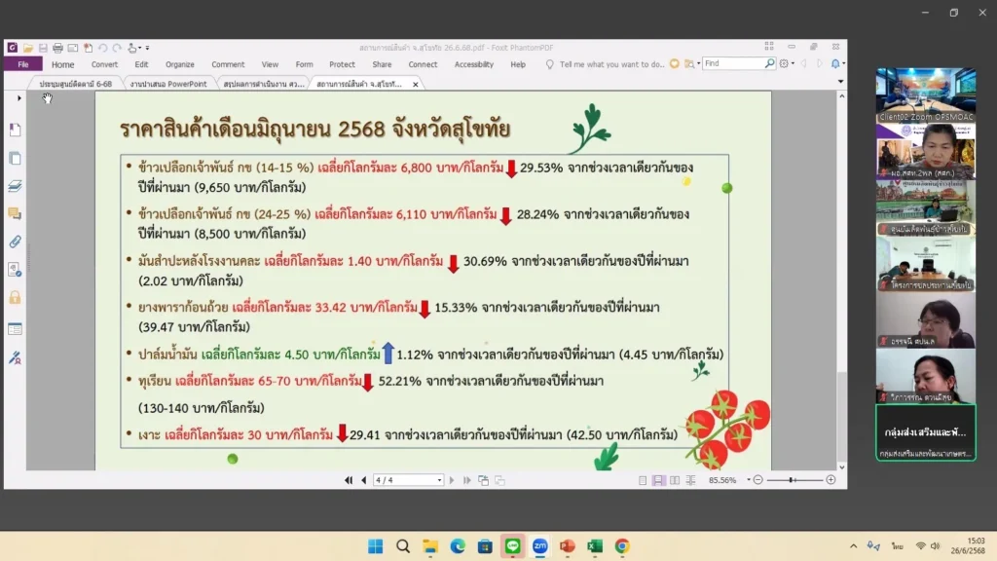Click the Print icon in quick access toolbar
The width and height of the screenshot is (997, 561).
pos(57,48)
